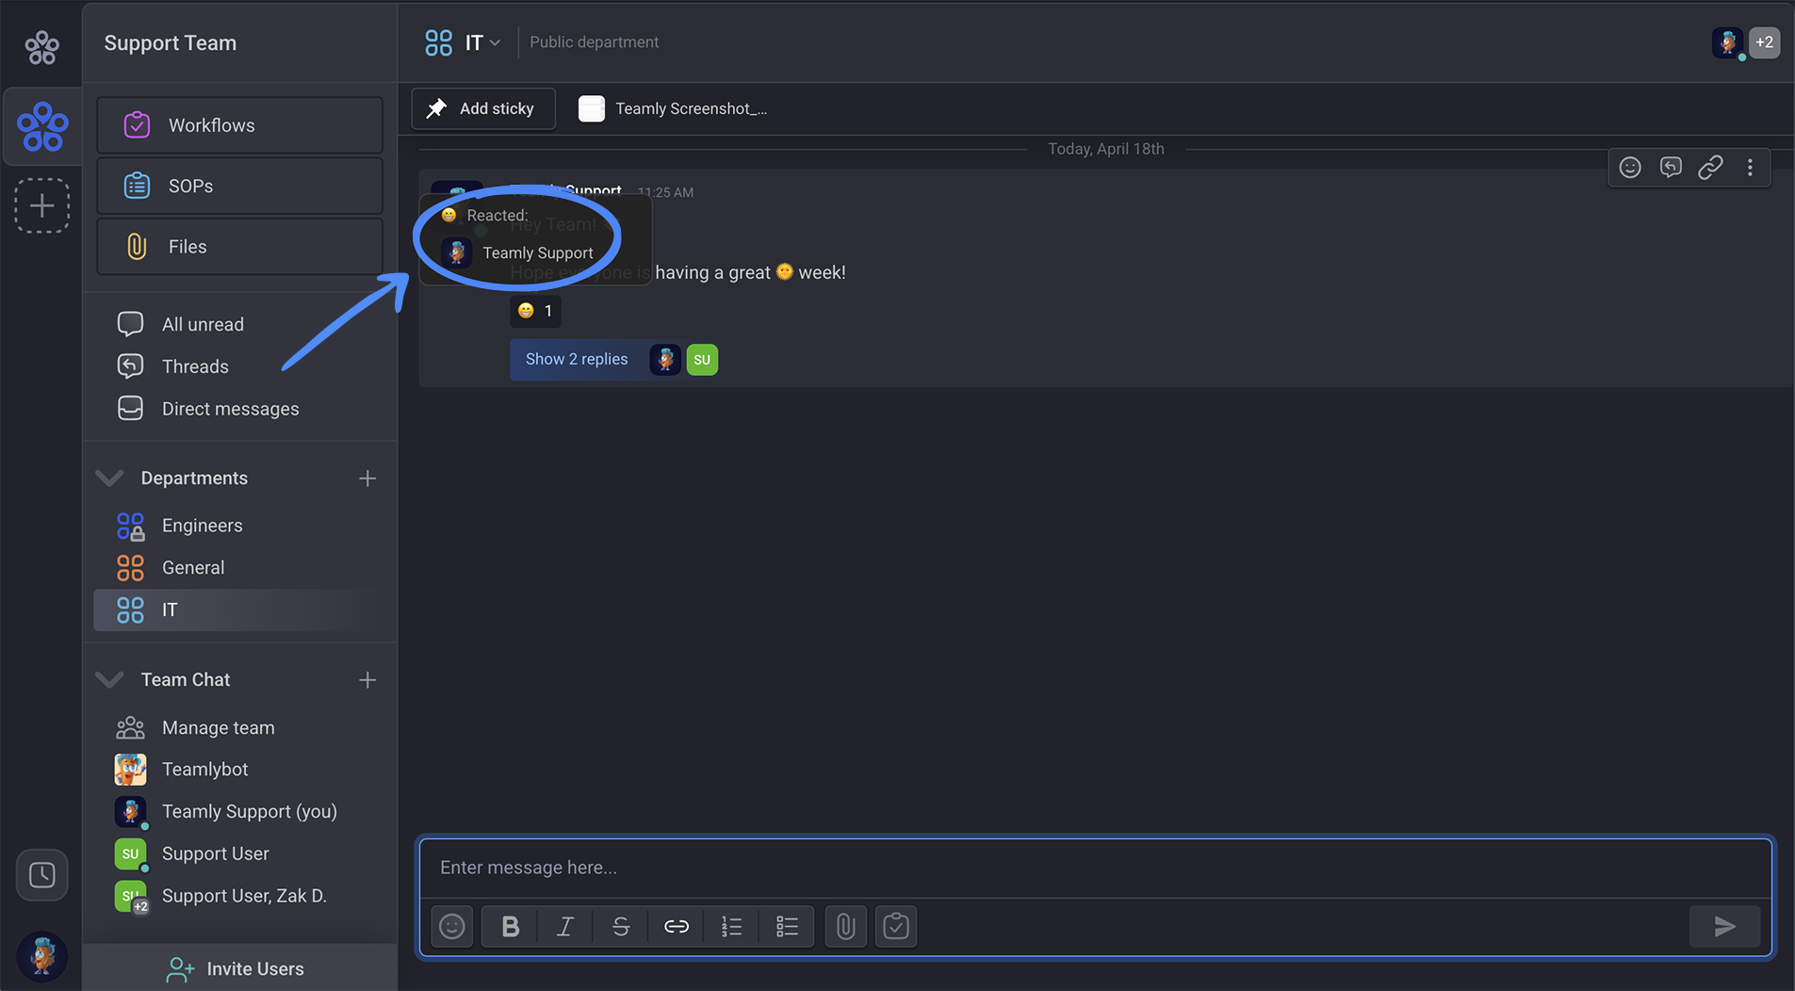Viewport: 1795px width, 991px height.
Task: Toggle bold formatting
Action: 510,926
